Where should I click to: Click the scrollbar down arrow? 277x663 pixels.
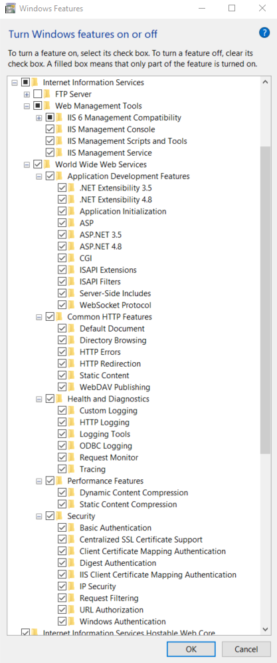(265, 629)
